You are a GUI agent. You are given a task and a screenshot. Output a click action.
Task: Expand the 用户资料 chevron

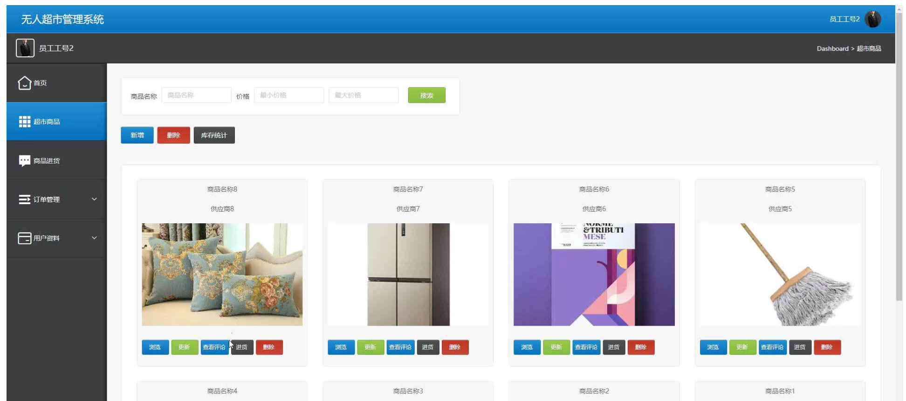coord(94,238)
